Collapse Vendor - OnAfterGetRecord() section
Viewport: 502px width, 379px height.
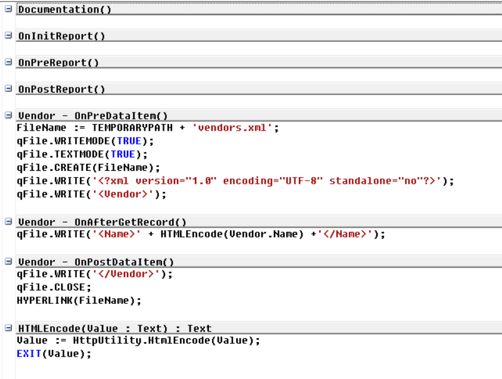tap(9, 221)
